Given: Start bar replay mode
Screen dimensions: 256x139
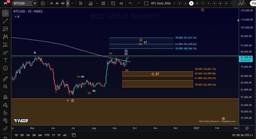Looking at the screenshot, I should coord(121,3).
